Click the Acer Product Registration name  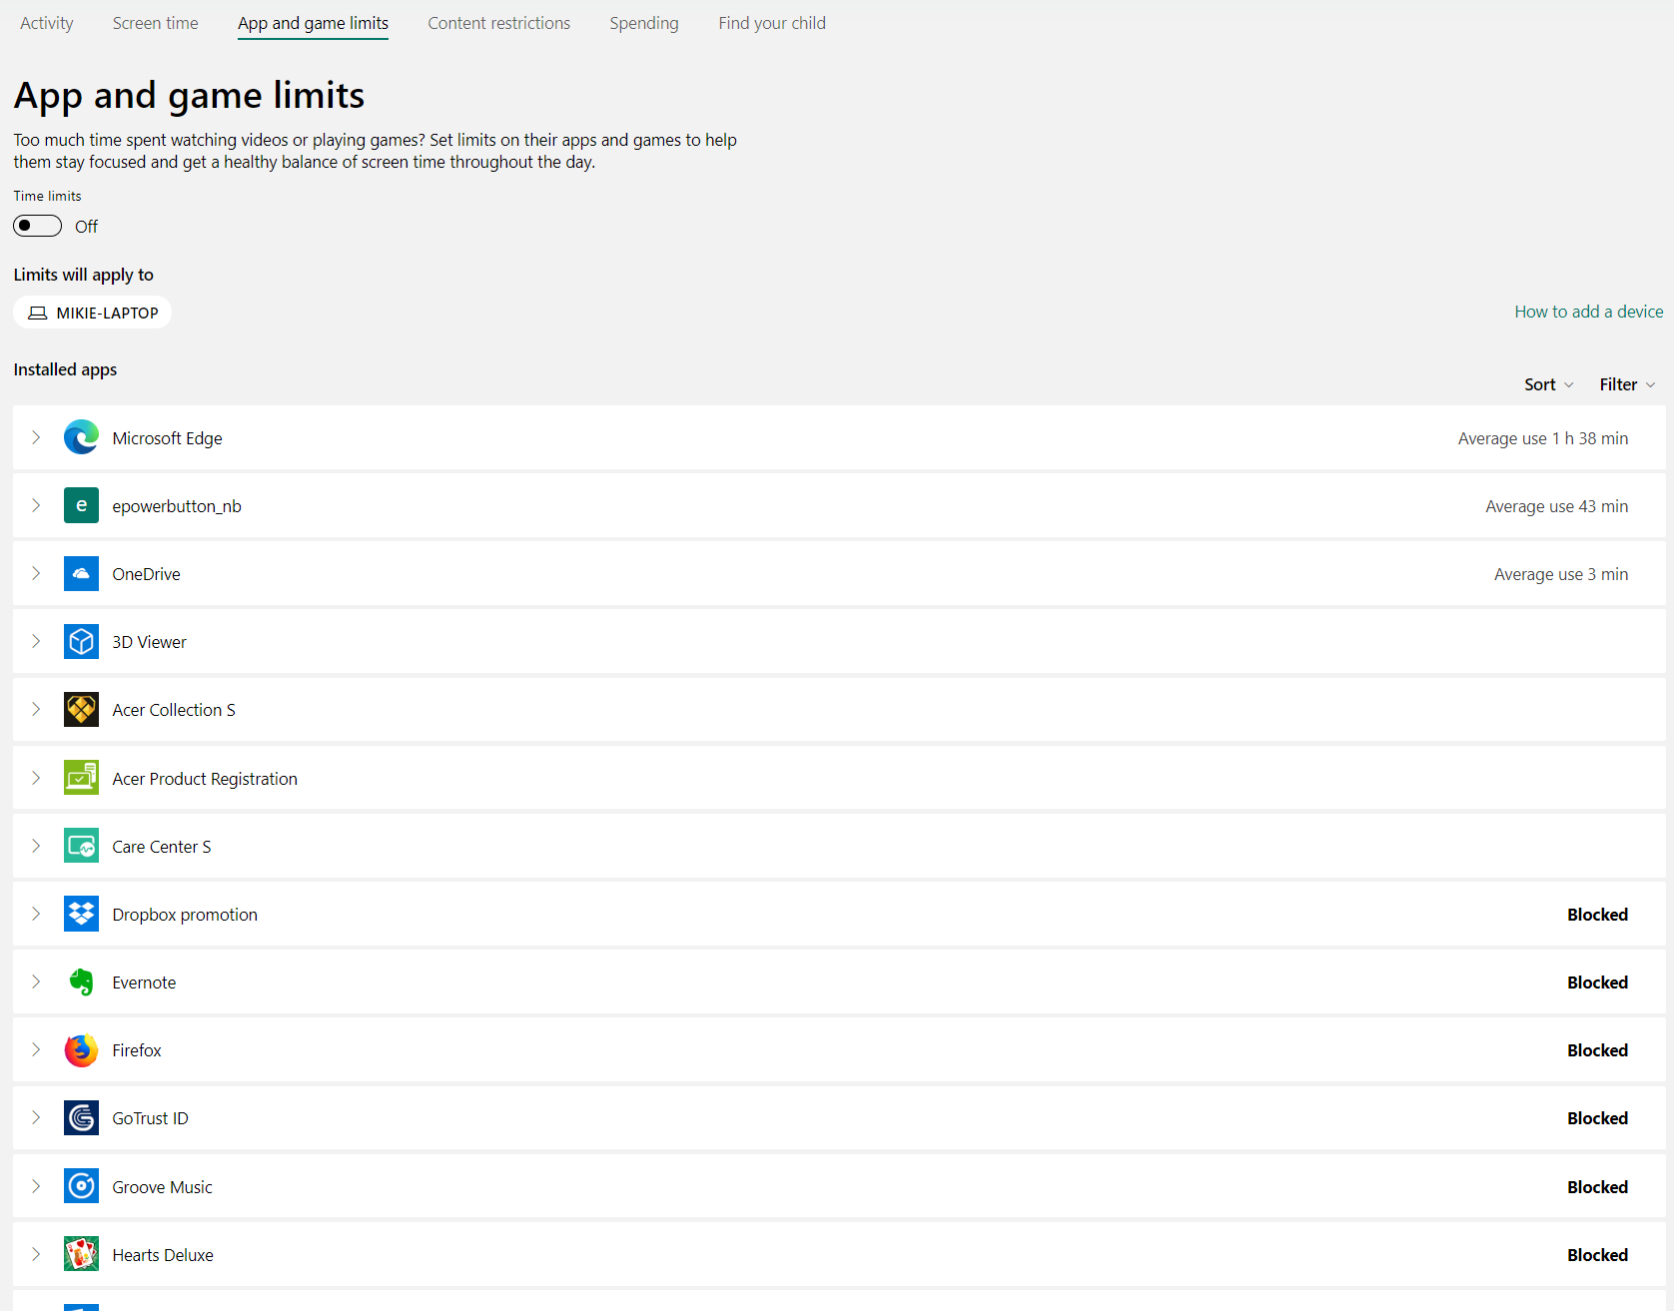205,779
